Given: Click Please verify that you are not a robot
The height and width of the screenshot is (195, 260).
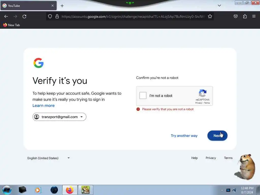Looking at the screenshot, I should click(x=168, y=109).
